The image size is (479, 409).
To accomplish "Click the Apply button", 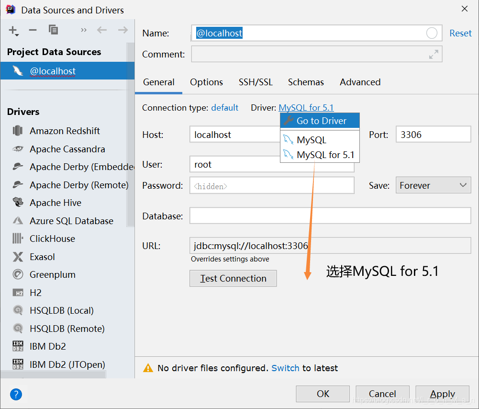I will point(442,394).
